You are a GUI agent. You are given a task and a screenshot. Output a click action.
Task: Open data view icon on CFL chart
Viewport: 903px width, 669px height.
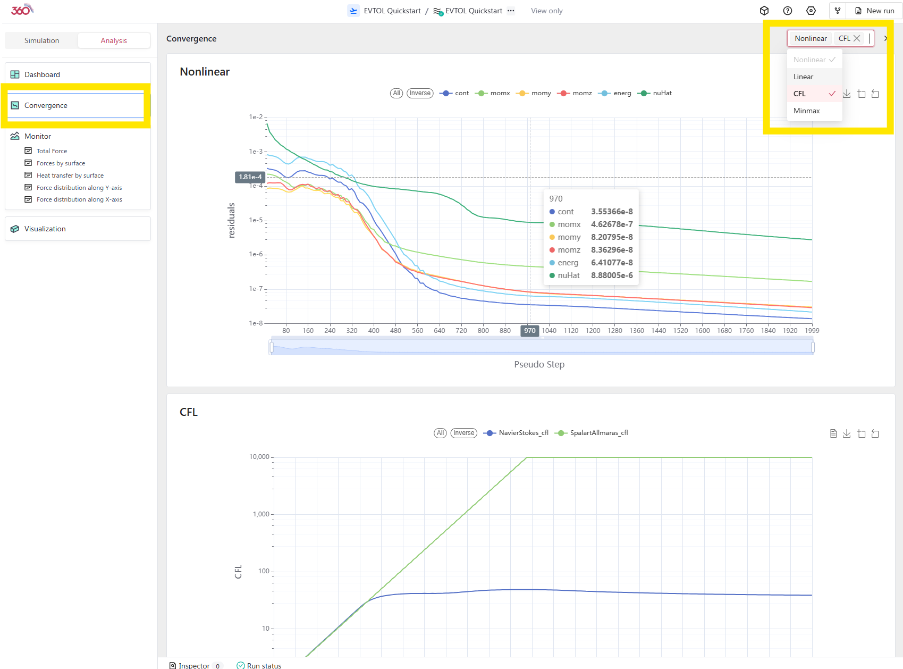point(833,434)
